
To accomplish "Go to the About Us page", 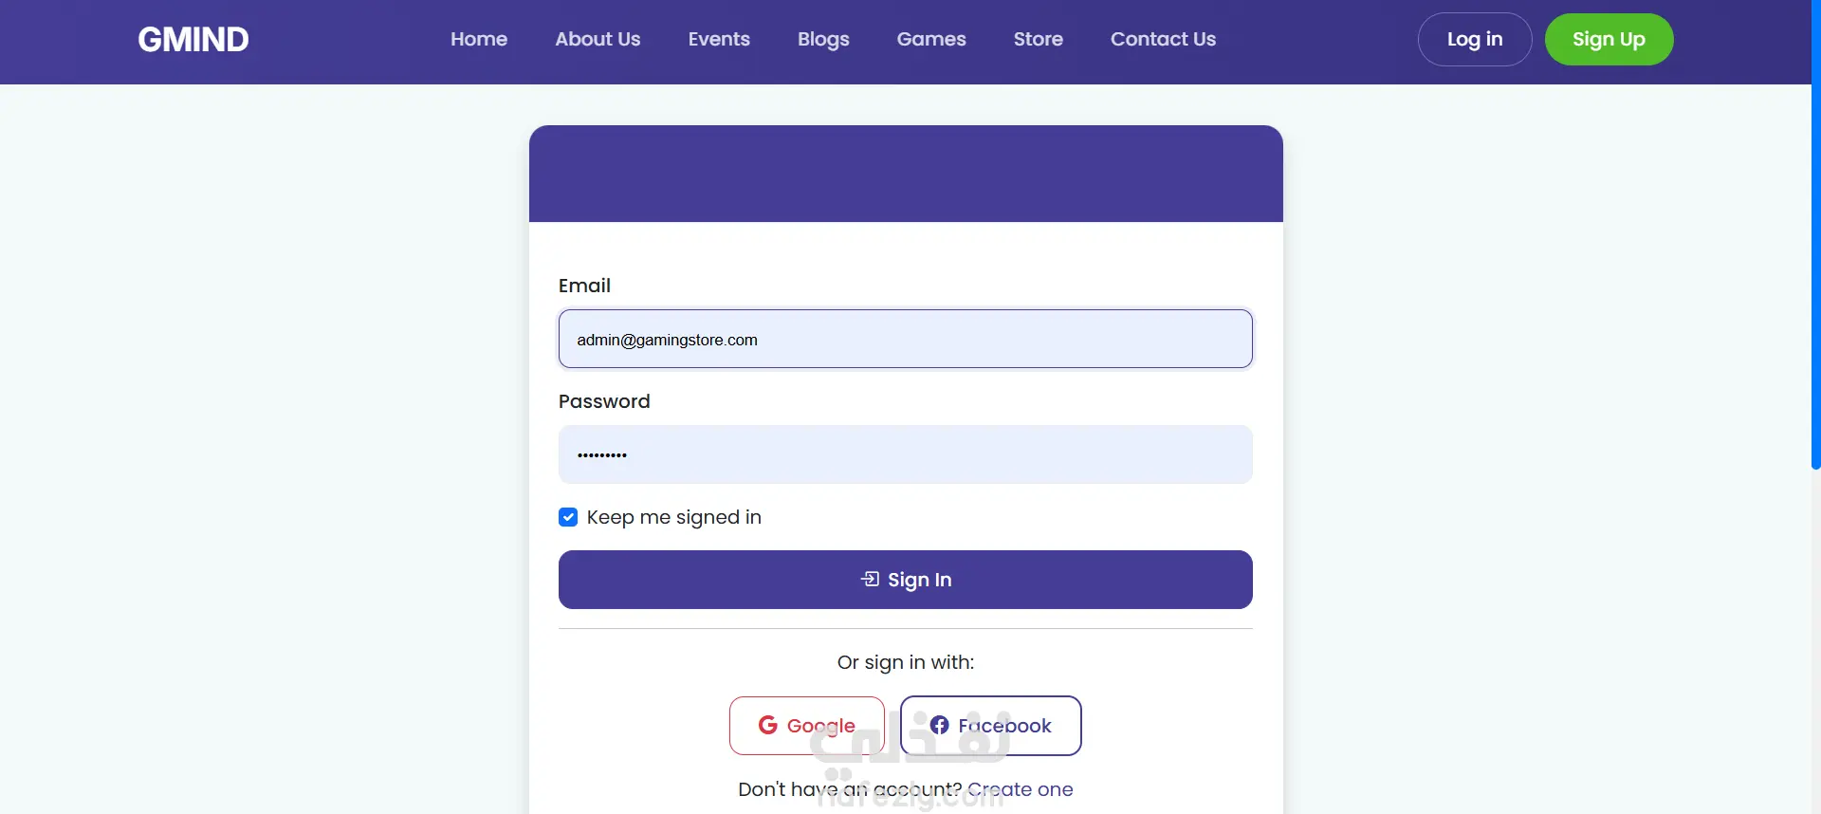I will coord(598,39).
